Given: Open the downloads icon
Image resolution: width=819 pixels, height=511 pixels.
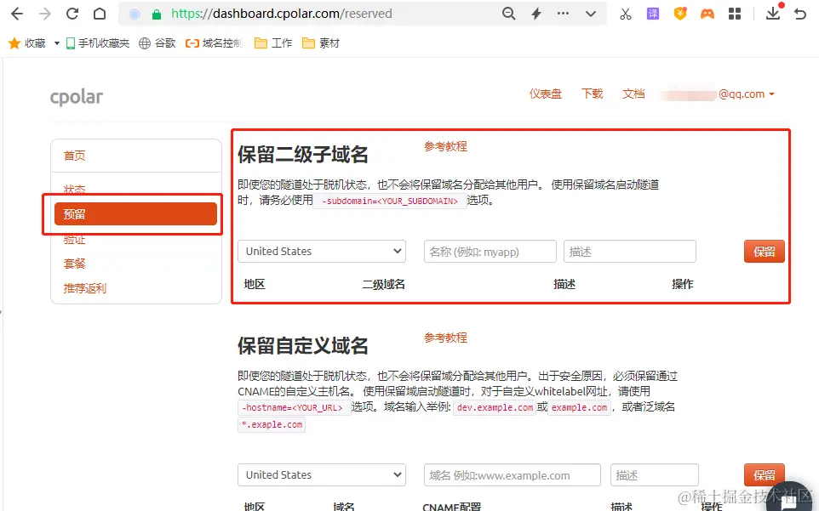Looking at the screenshot, I should point(773,14).
